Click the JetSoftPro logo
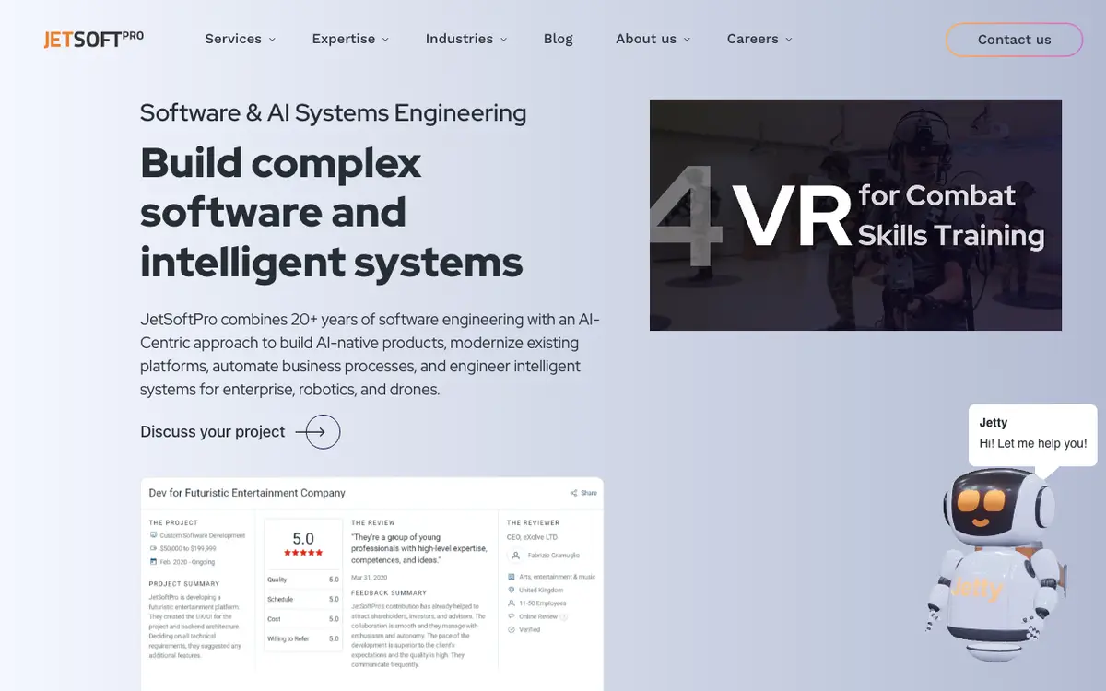 click(x=94, y=40)
